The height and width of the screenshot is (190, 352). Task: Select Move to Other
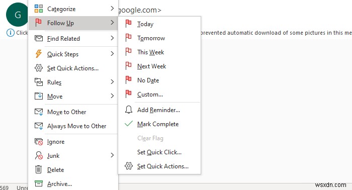pyautogui.click(x=73, y=112)
